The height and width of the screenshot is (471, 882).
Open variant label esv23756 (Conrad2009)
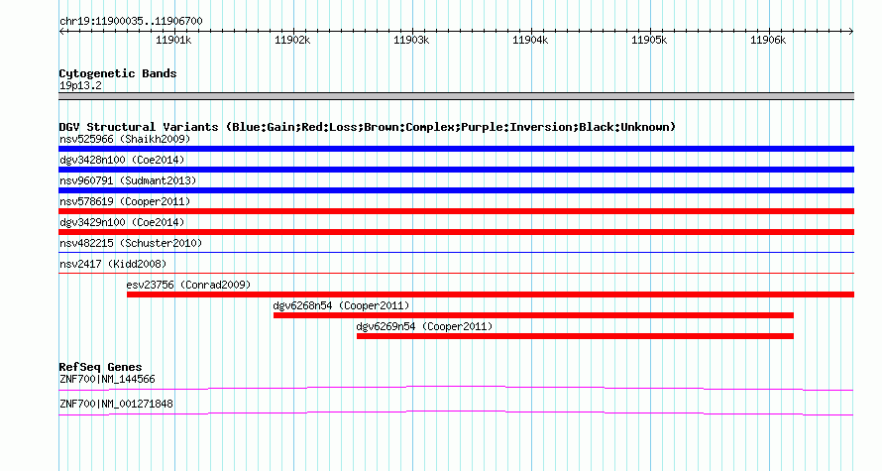coord(189,285)
